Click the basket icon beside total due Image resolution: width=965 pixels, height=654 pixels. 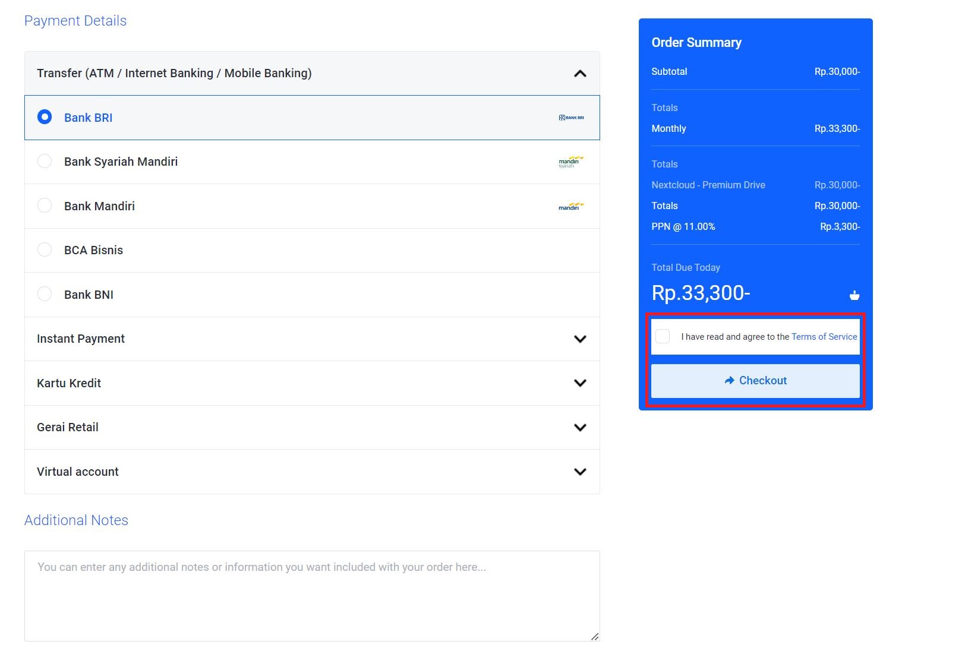point(854,295)
